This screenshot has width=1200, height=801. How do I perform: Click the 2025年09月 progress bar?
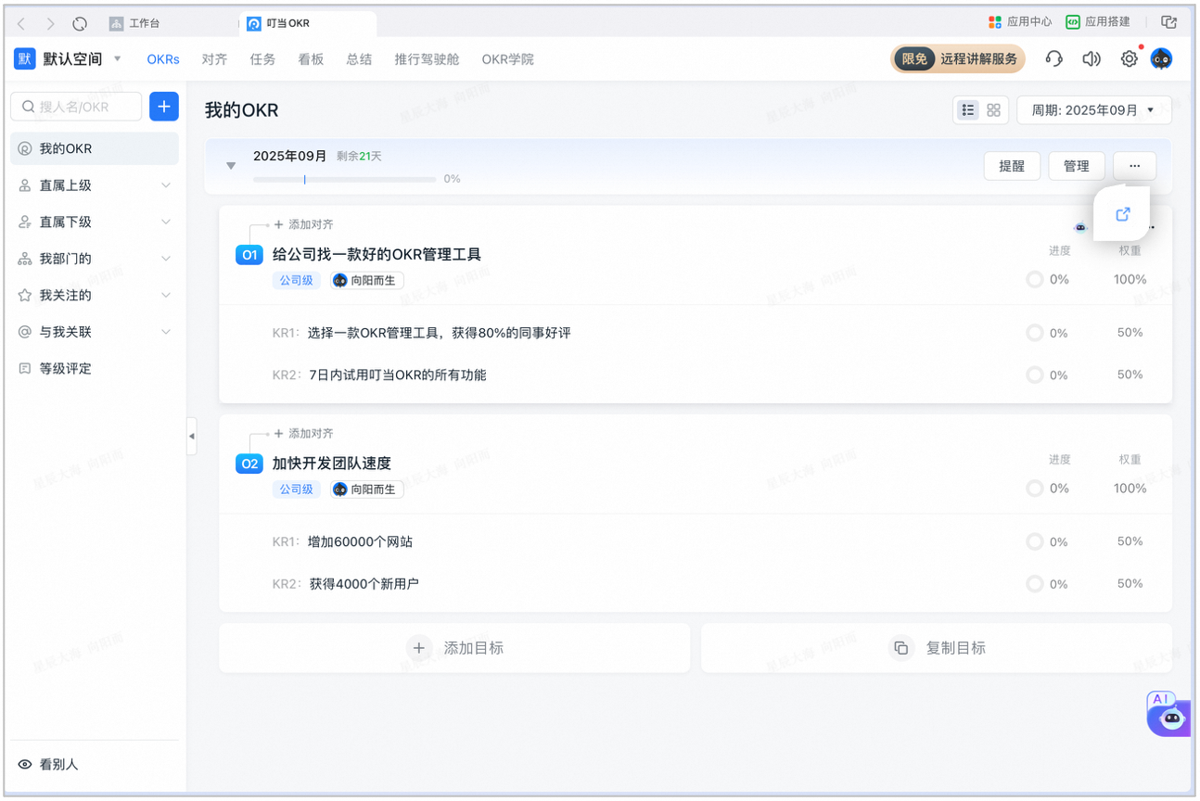pos(344,179)
